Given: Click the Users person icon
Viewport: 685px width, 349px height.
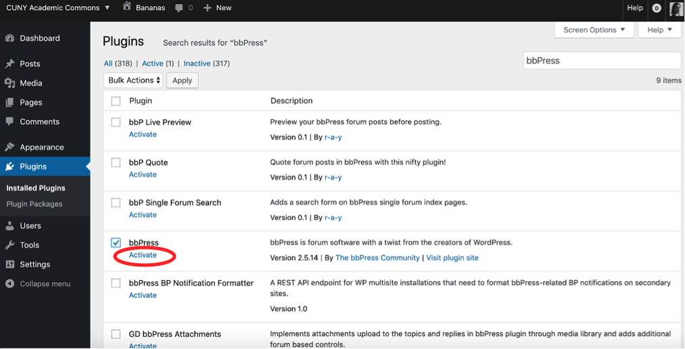Looking at the screenshot, I should (9, 226).
